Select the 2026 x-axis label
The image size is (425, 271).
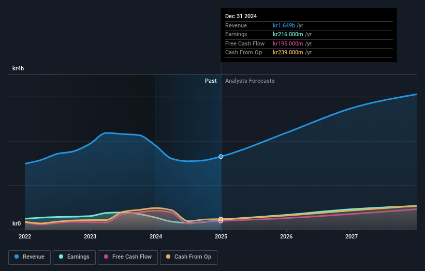pyautogui.click(x=286, y=236)
